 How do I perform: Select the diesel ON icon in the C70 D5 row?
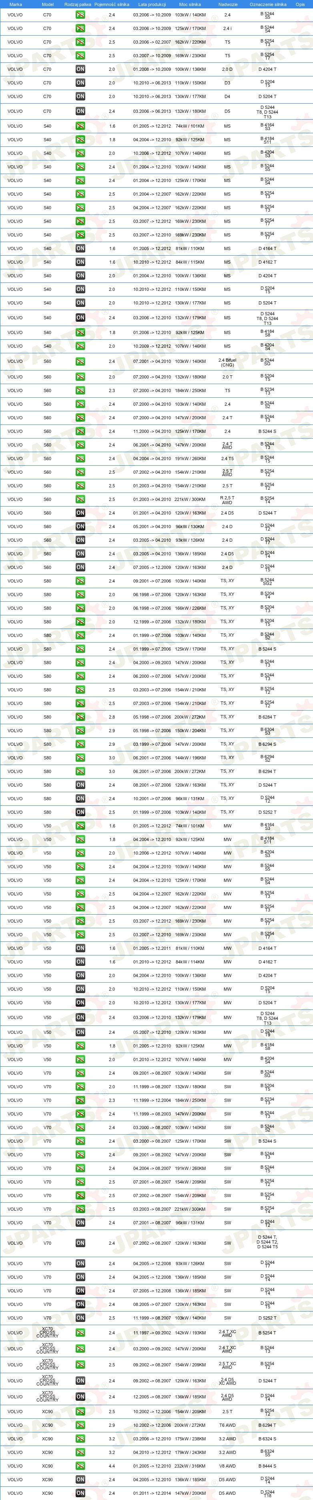tap(80, 111)
